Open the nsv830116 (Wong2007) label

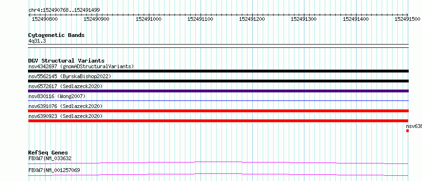[57, 96]
